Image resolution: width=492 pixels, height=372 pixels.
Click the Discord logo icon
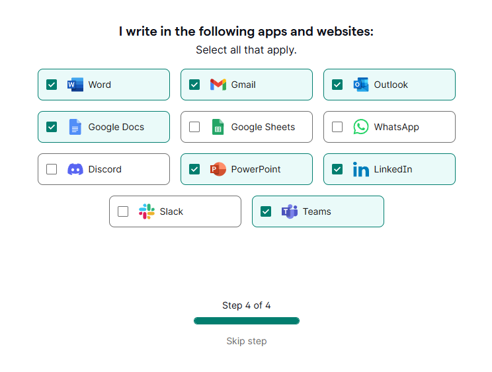(x=75, y=169)
